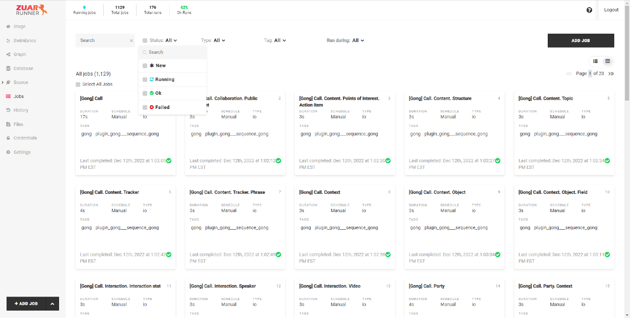Viewport: 630px width, 318px height.
Task: Expand the up-arrow beside sidebar Add Job
Action: click(x=52, y=304)
